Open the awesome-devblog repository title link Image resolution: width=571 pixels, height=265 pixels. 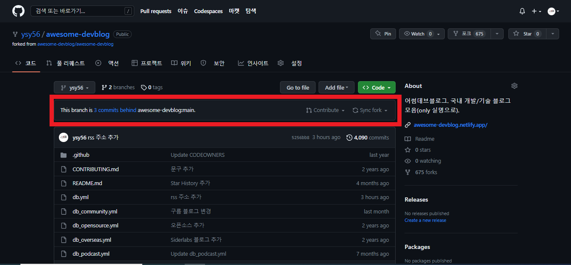[78, 34]
